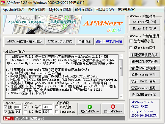165x124 pixels.
Task: Open the 在线帮助(H) menu
Action: coord(126,10)
